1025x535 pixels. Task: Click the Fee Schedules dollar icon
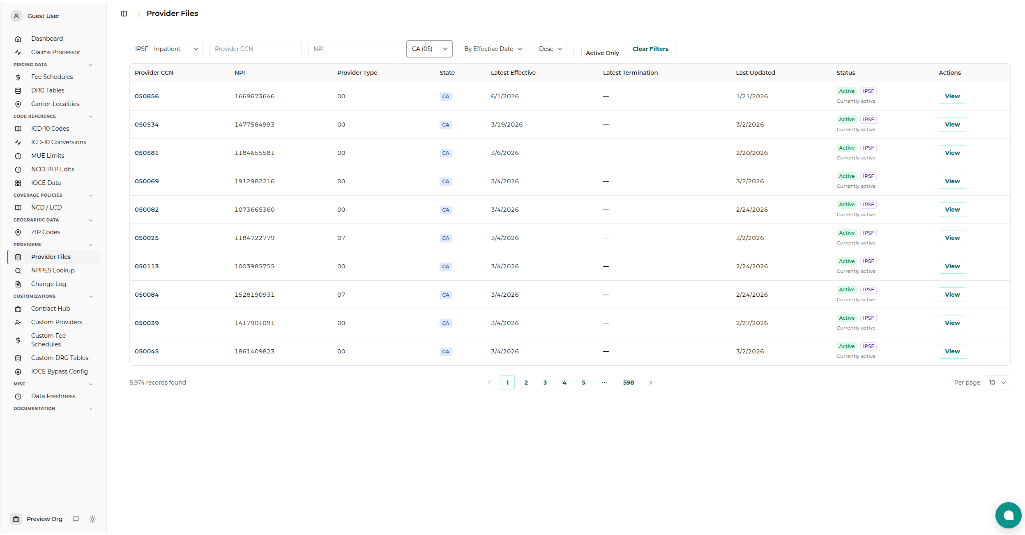tap(18, 77)
